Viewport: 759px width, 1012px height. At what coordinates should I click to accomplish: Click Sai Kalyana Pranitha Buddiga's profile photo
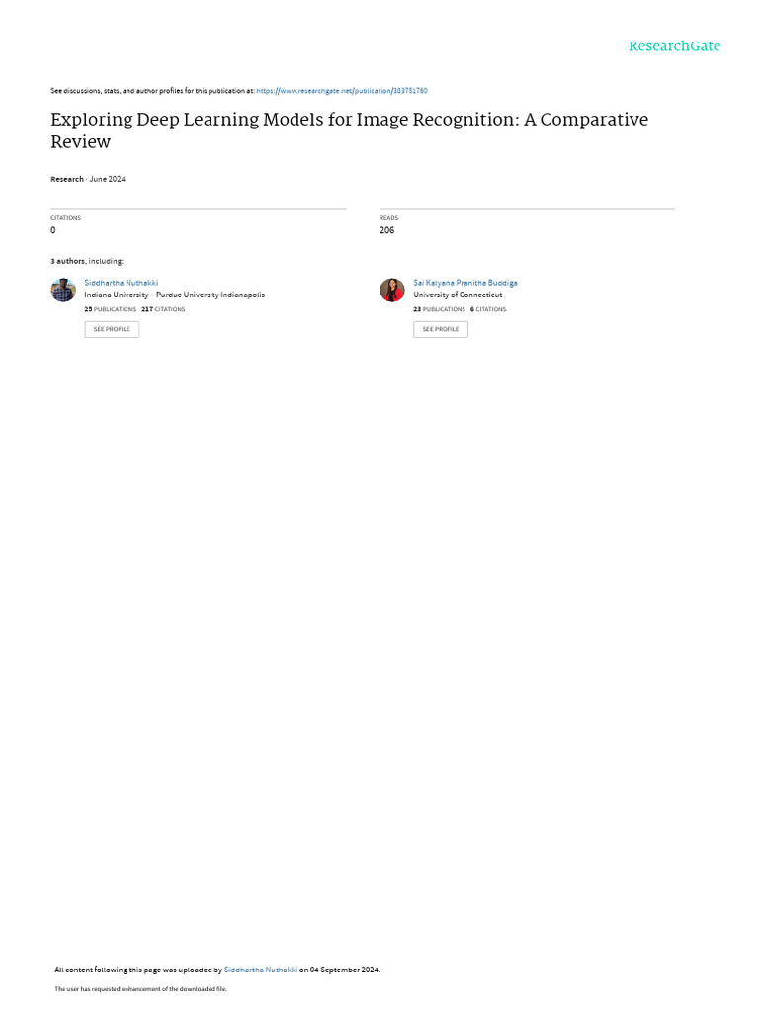[x=391, y=290]
